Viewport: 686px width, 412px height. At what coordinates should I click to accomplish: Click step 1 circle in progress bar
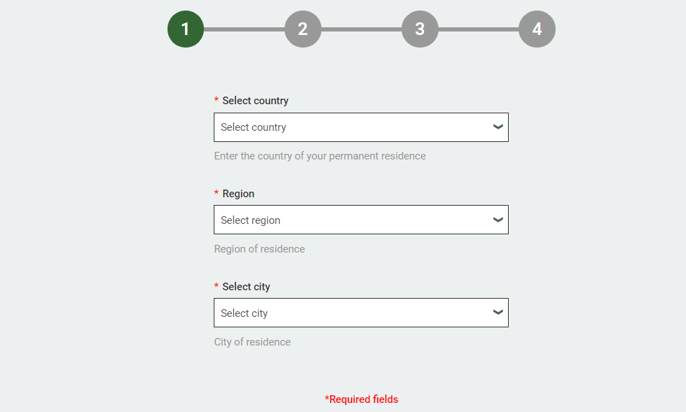coord(186,29)
